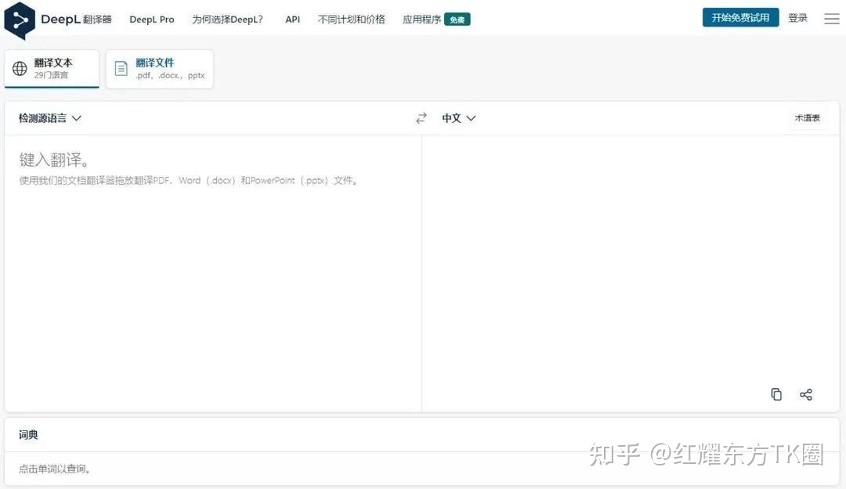Open the 术语表 glossary

tap(807, 118)
